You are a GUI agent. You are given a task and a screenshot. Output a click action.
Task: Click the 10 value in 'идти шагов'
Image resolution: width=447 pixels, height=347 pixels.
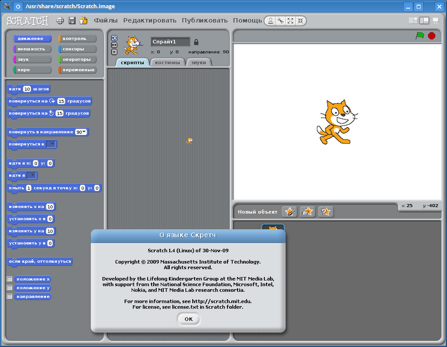27,89
